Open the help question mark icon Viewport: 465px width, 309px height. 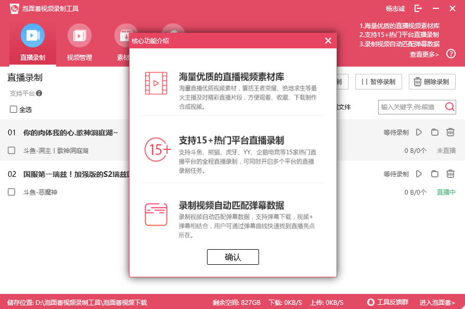(451, 54)
